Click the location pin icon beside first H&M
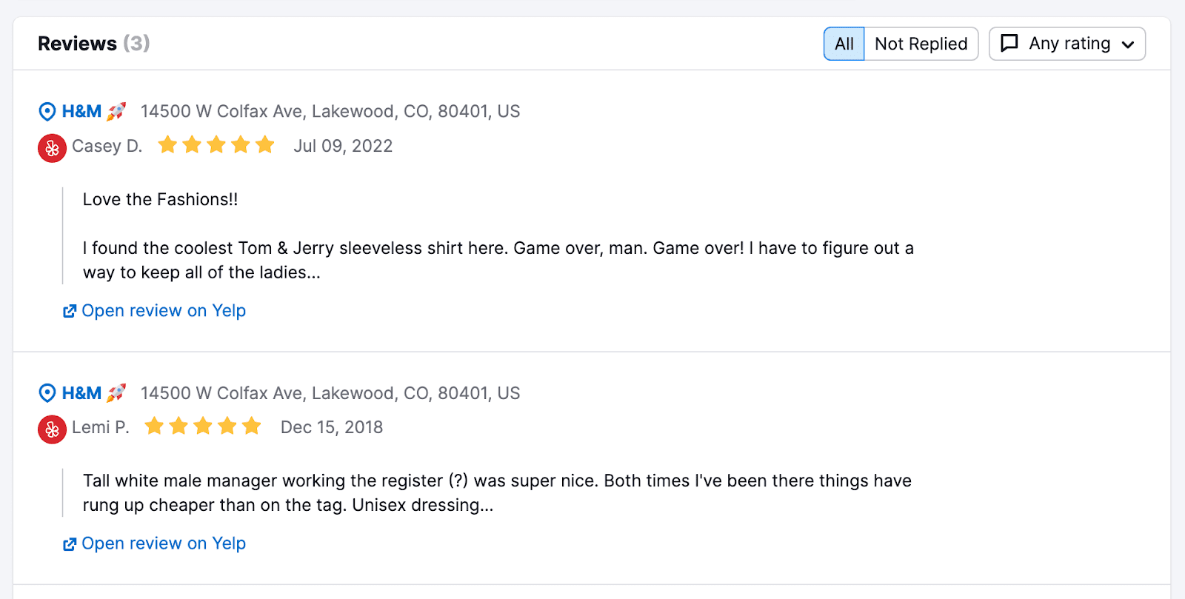 (x=47, y=112)
